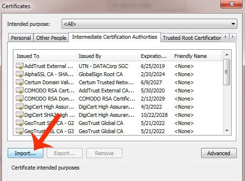Click the Export... button
This screenshot has width=245, height=181.
click(x=64, y=153)
